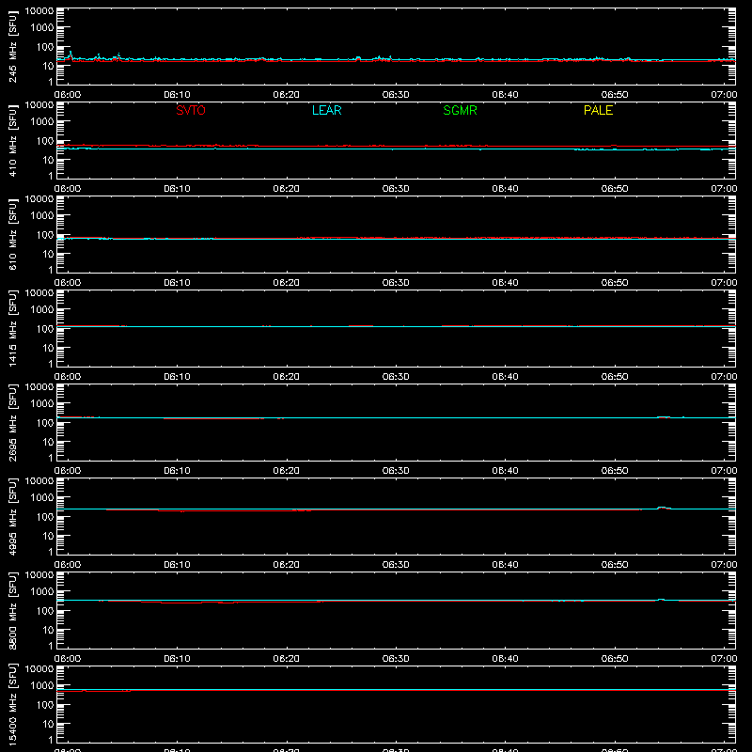Click 07:00 tick label under 8800 MHz panel
The width and height of the screenshot is (752, 752).
coord(724,659)
